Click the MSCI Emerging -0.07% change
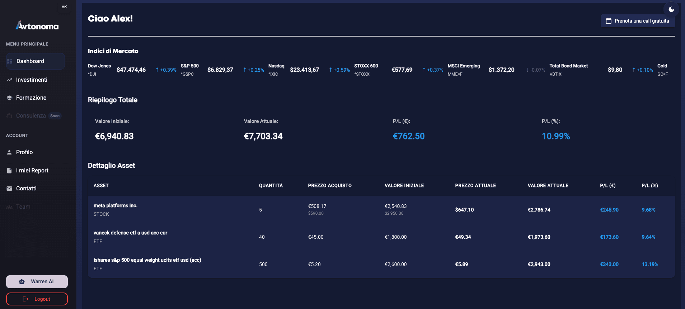The width and height of the screenshot is (685, 309). point(535,70)
